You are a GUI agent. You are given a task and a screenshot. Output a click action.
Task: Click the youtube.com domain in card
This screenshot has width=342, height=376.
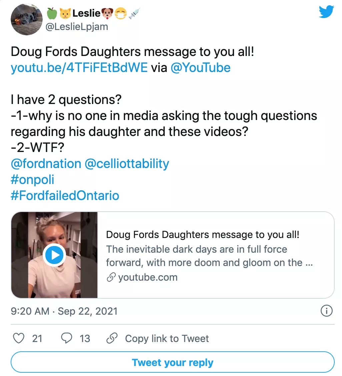[148, 277]
